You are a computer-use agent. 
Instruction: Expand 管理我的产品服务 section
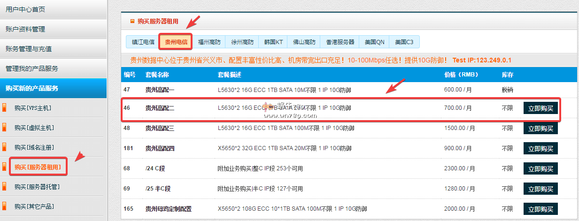(x=32, y=69)
